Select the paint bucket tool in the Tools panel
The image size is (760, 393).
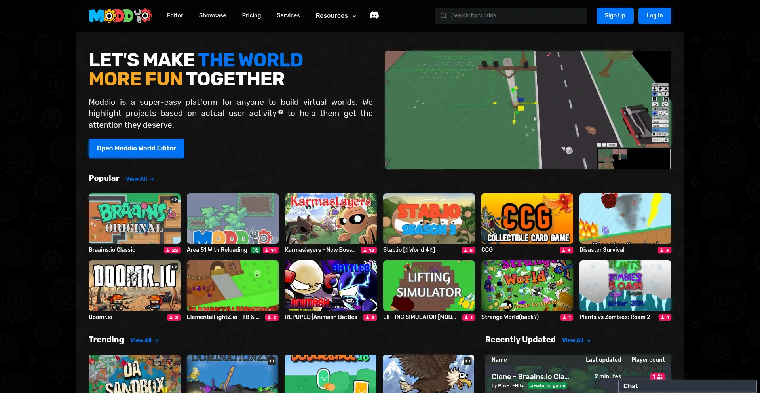666,89
